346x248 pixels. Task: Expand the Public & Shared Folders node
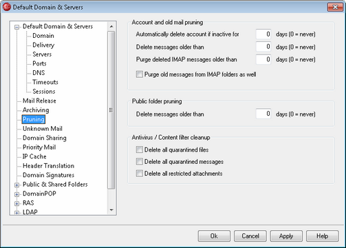17,185
